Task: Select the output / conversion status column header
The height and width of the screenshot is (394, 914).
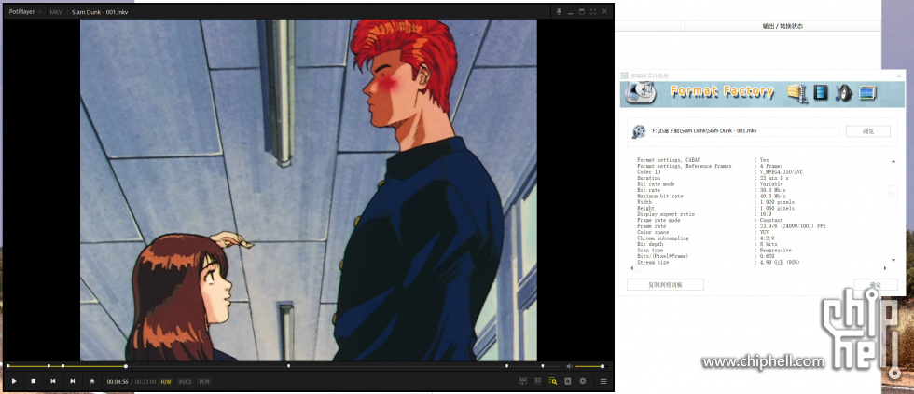Action: tap(782, 26)
